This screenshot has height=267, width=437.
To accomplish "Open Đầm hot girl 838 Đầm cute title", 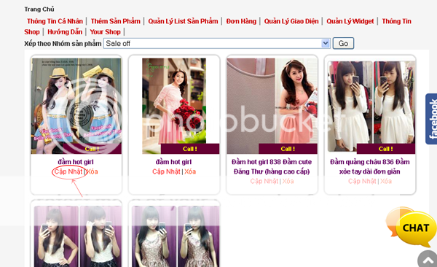I will [272, 167].
